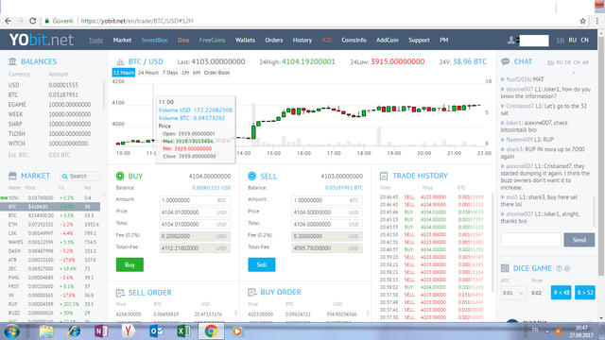The image size is (605, 340).
Task: Open the FreeCoins menu item
Action: click(x=212, y=40)
